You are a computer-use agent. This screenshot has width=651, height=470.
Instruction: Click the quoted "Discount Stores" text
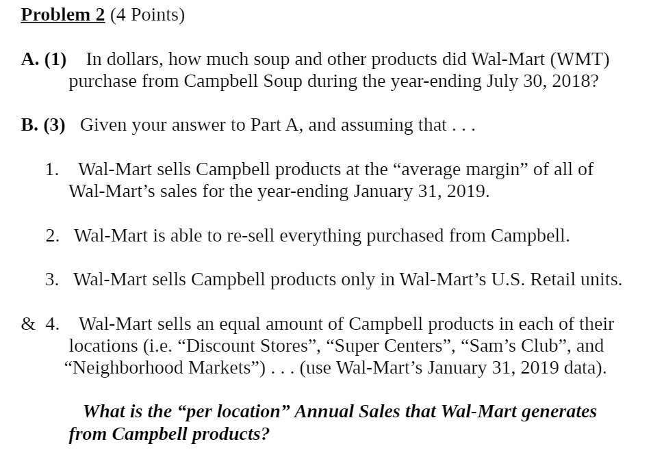pos(248,346)
